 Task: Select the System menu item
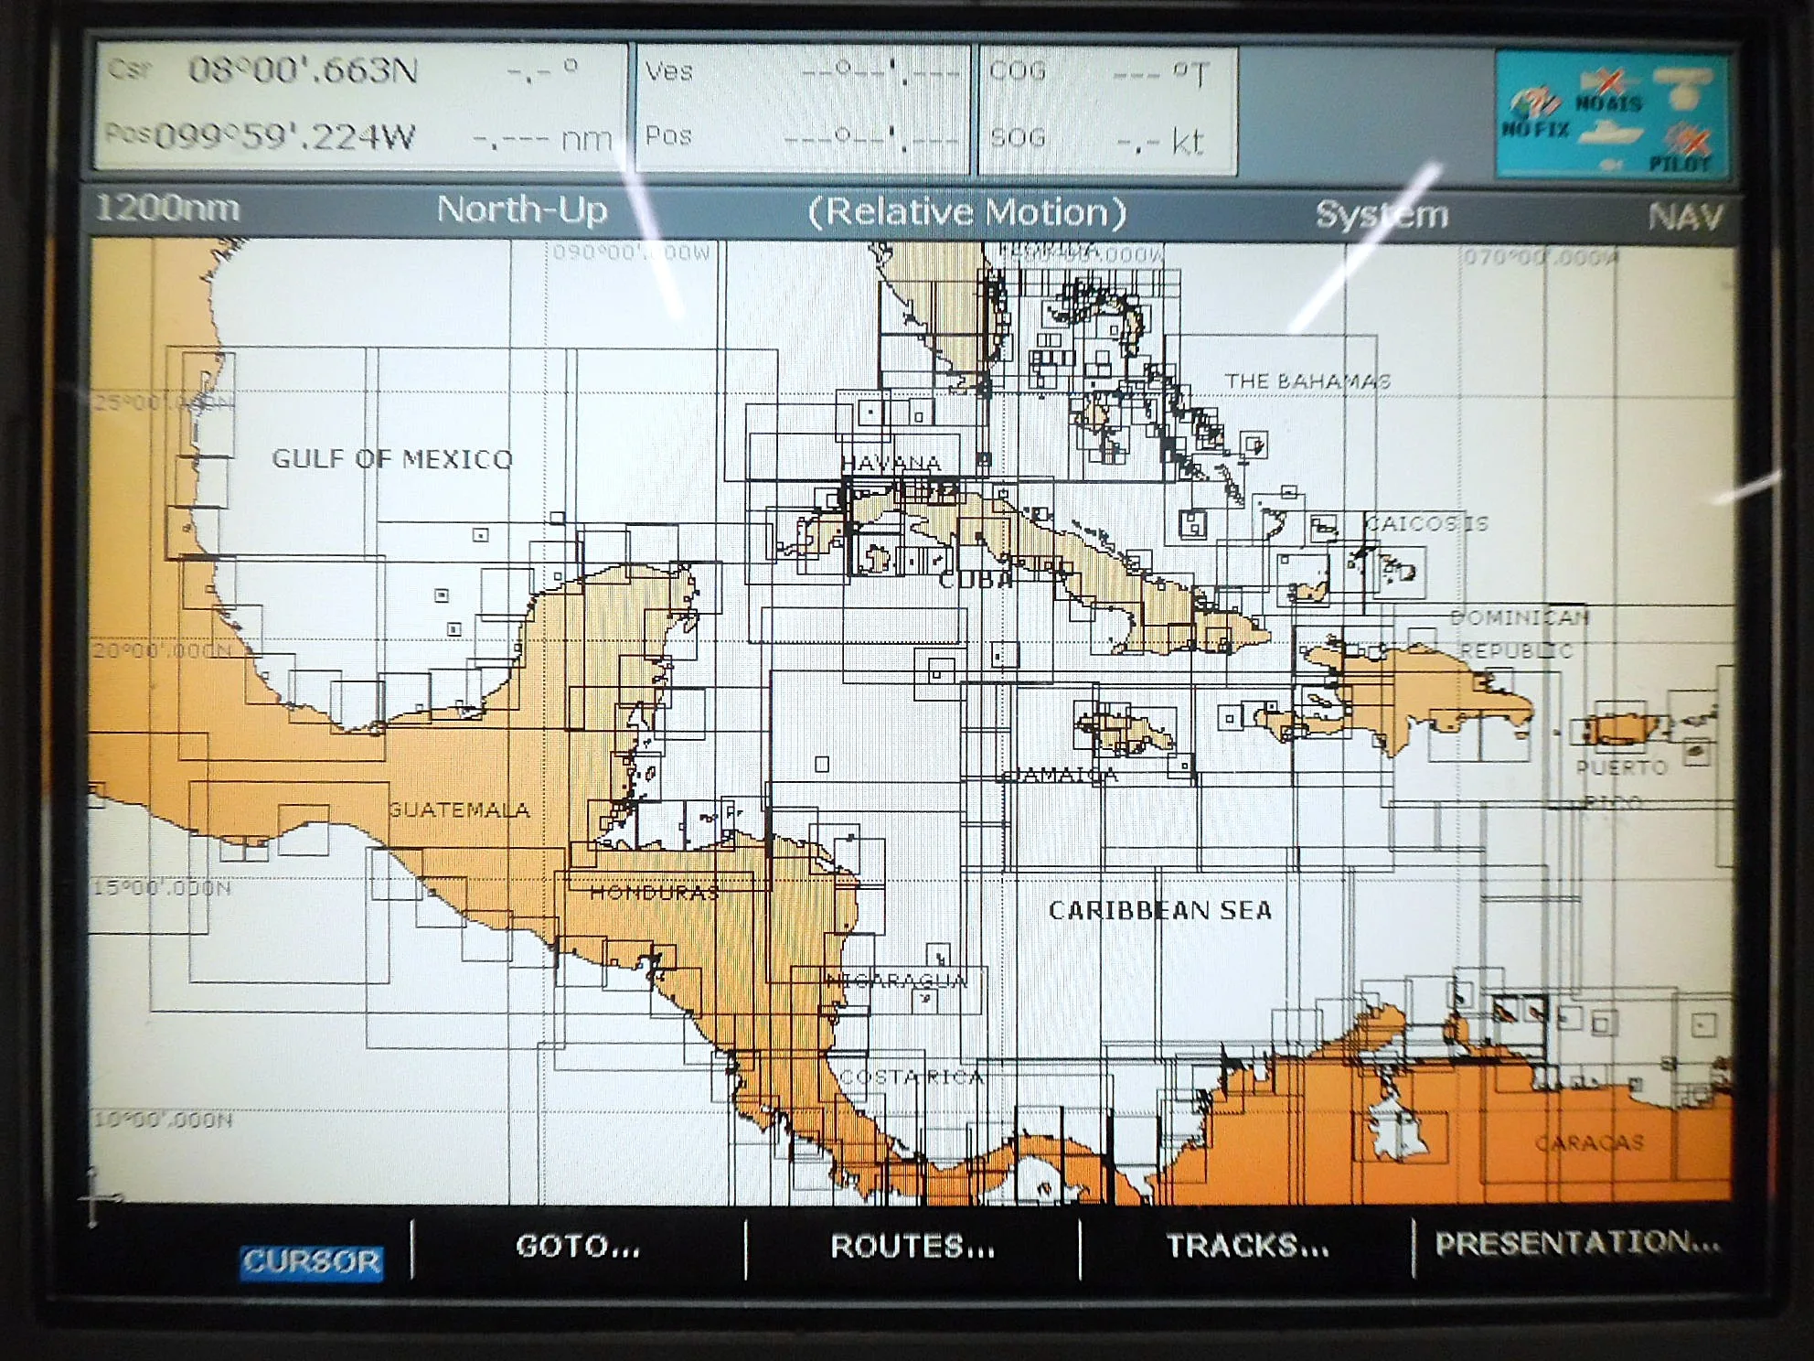pyautogui.click(x=1382, y=212)
